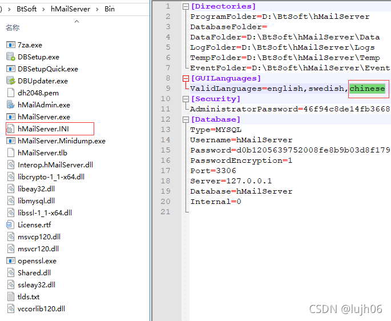Click the hMailServer.Minidump.exe icon
Screen dimensions: 391x321
click(x=10, y=141)
